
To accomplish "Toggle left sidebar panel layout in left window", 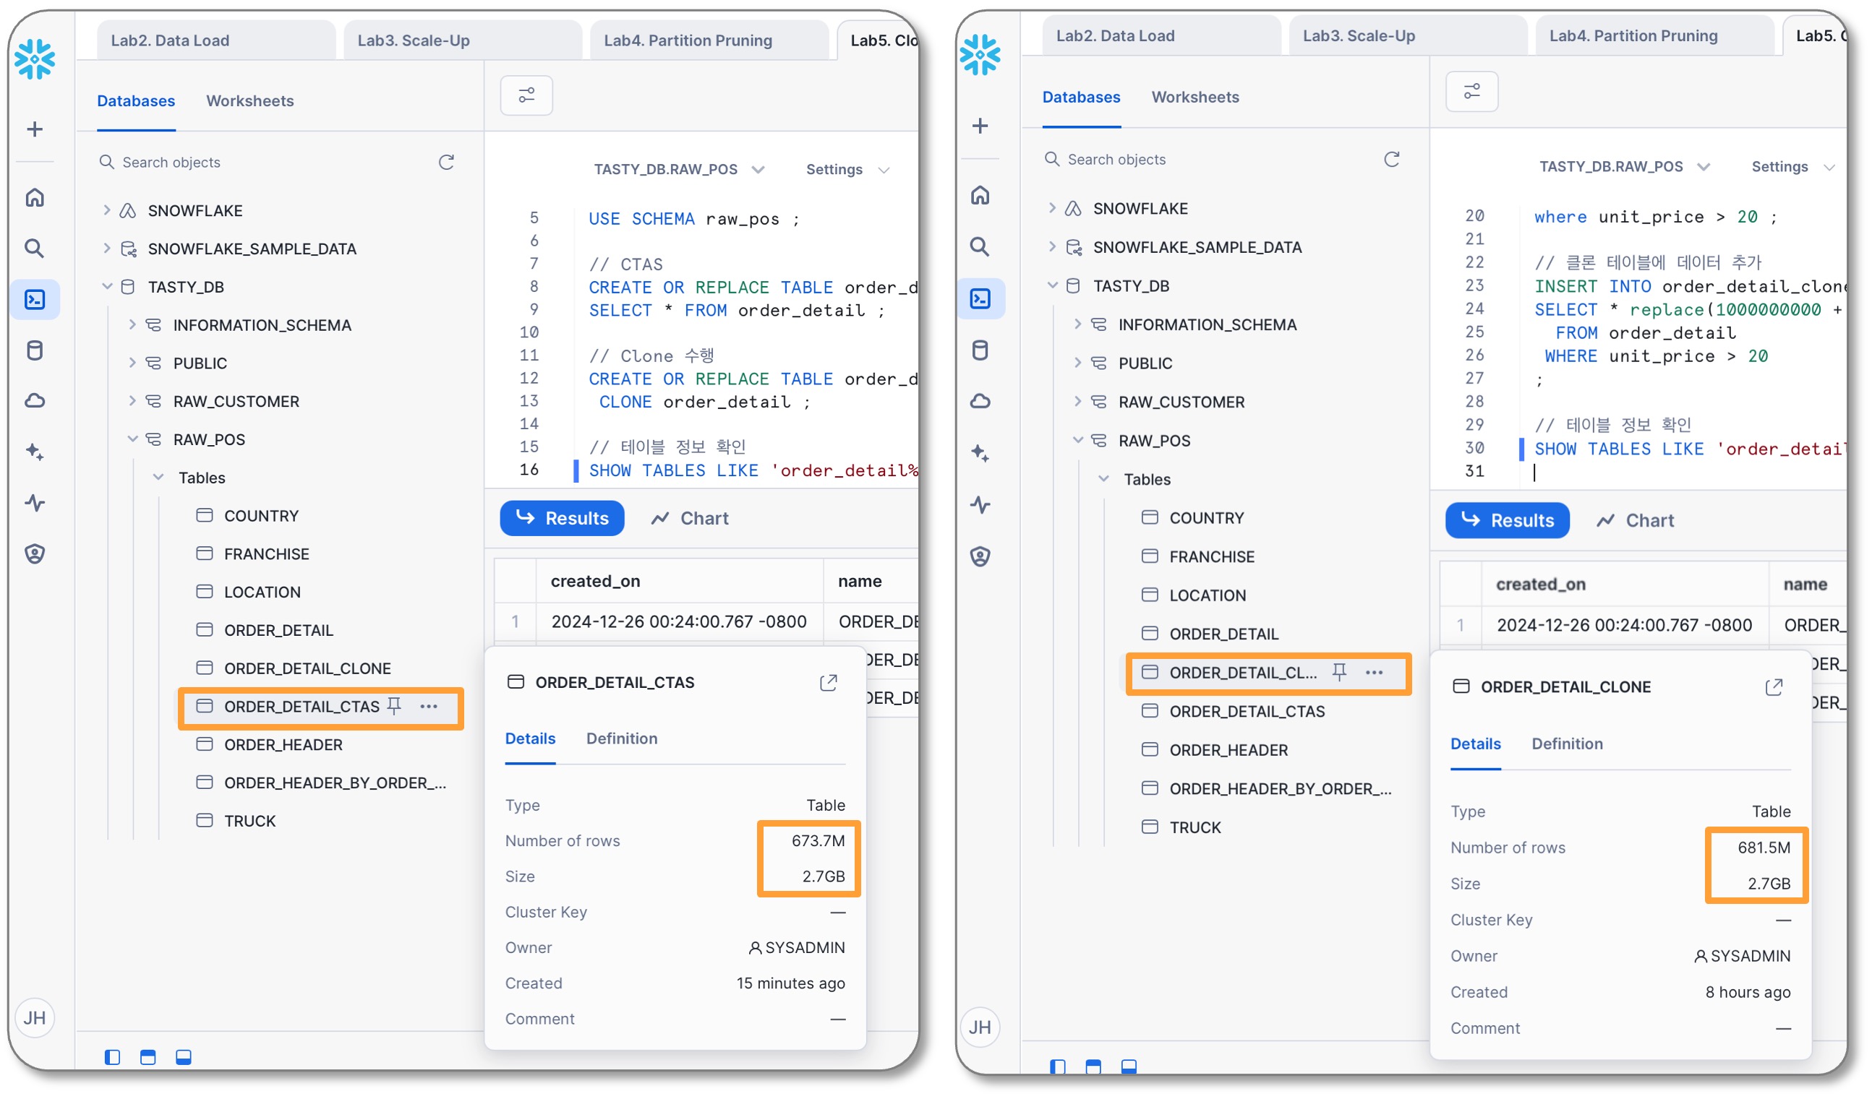I will [112, 1057].
